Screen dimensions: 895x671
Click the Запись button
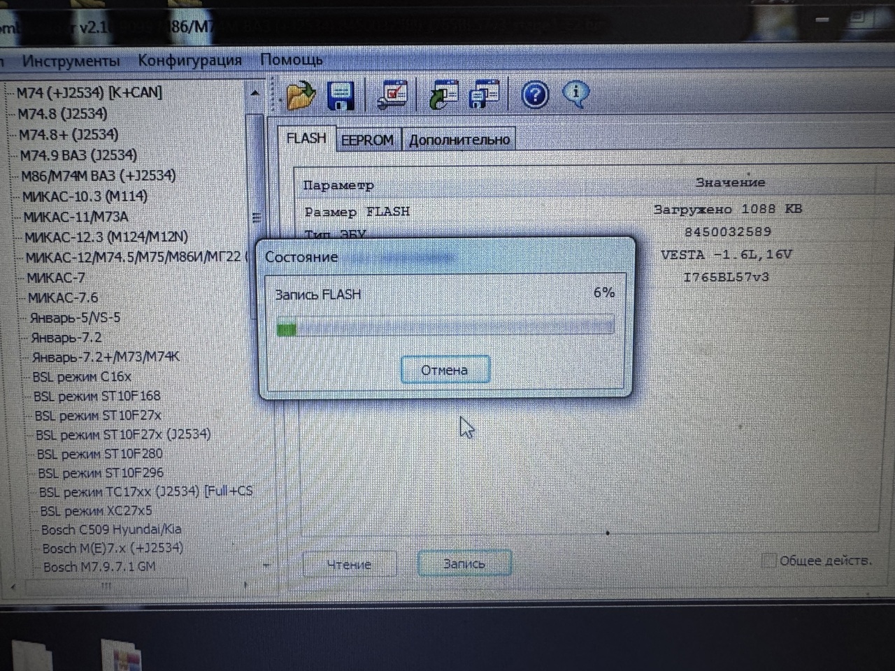pos(464,563)
